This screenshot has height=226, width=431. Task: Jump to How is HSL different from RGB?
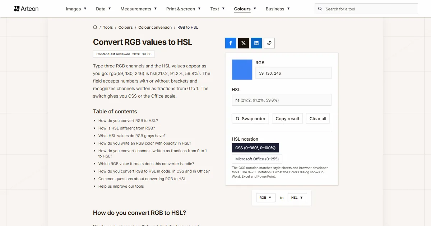(x=127, y=128)
